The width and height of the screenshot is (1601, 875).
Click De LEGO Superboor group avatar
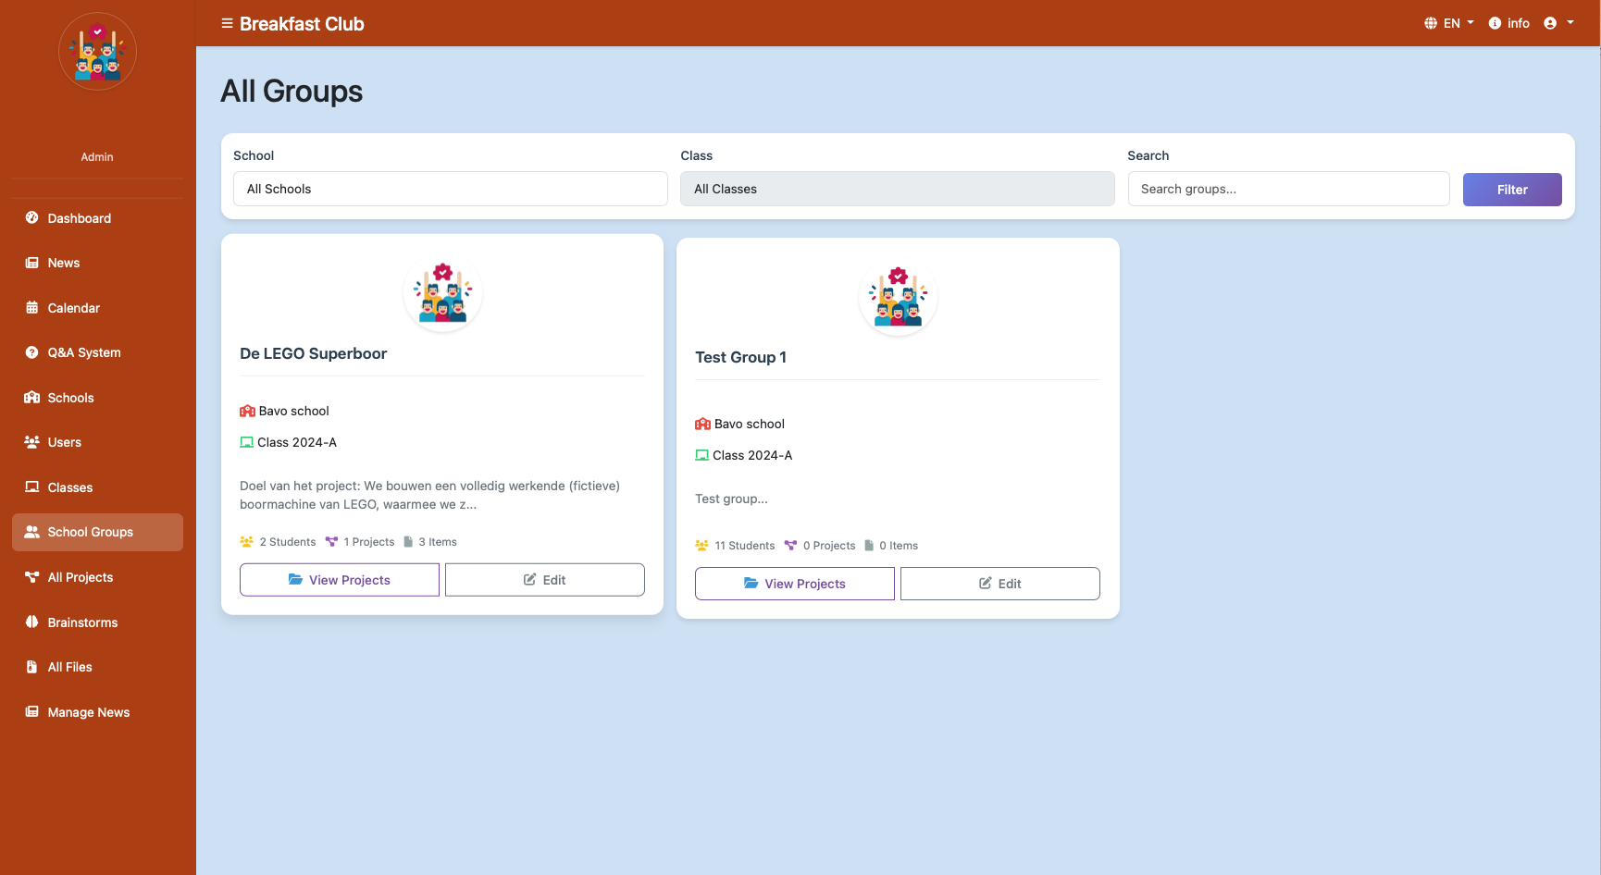(x=442, y=293)
